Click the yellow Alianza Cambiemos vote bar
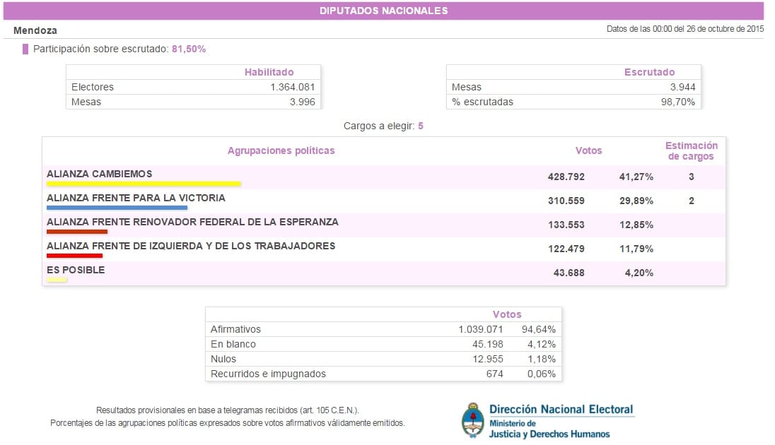The height and width of the screenshot is (445, 775). [x=144, y=184]
